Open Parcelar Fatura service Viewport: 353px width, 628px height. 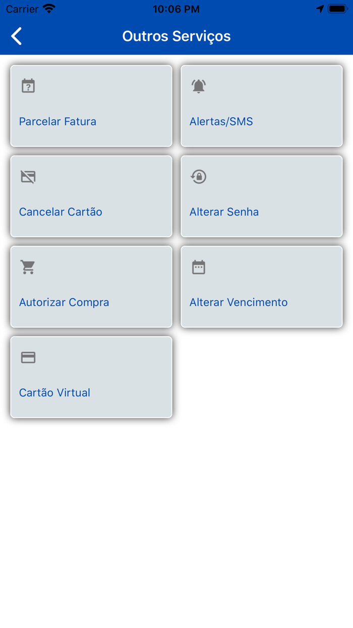pyautogui.click(x=91, y=106)
